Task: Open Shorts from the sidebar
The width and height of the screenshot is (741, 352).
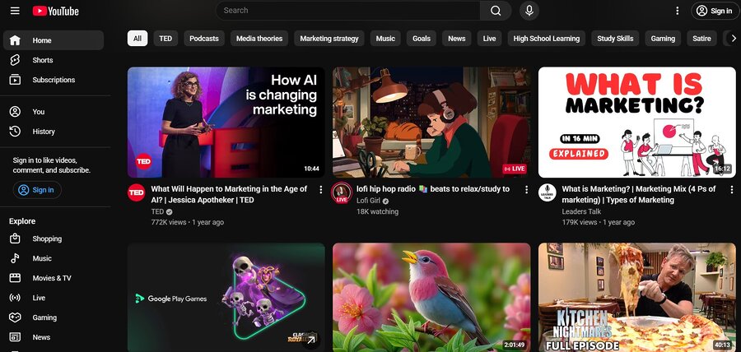Action: click(42, 60)
